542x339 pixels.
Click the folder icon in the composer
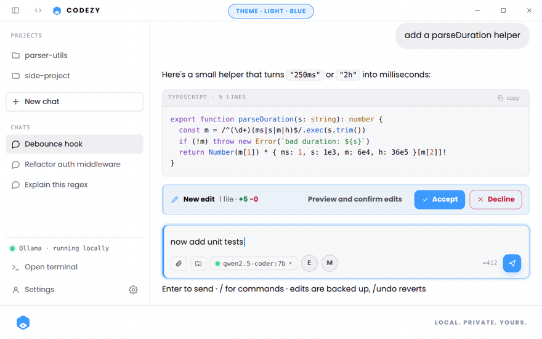(198, 264)
